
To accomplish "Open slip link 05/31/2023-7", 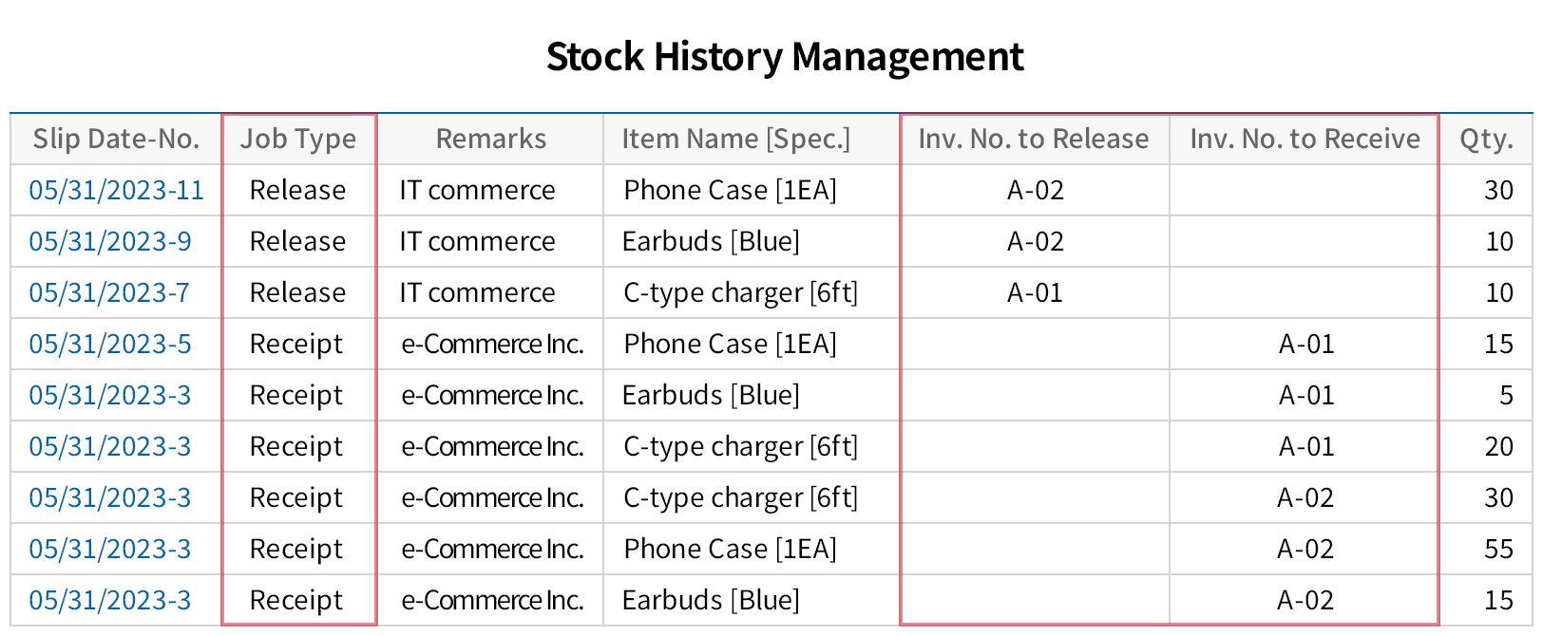I will point(108,292).
